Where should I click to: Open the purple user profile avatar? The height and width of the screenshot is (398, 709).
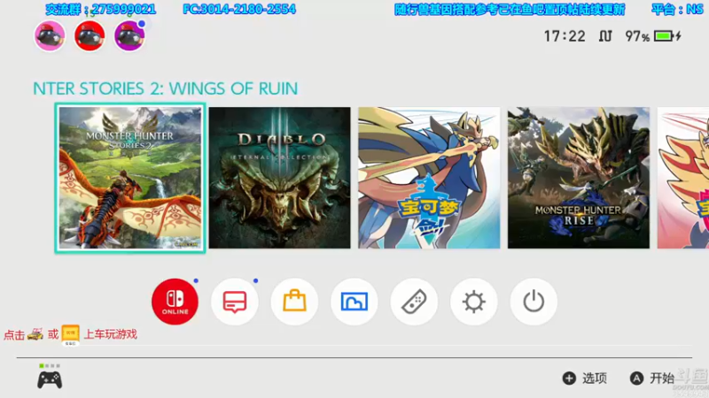[x=129, y=35]
